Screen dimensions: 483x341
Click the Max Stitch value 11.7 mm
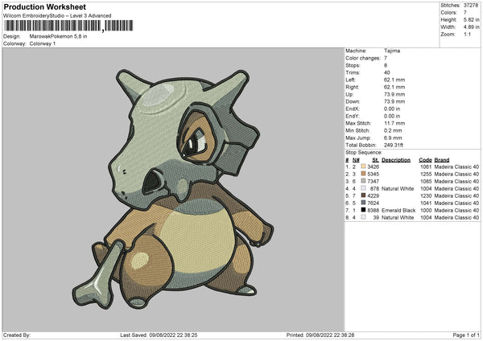pyautogui.click(x=394, y=123)
